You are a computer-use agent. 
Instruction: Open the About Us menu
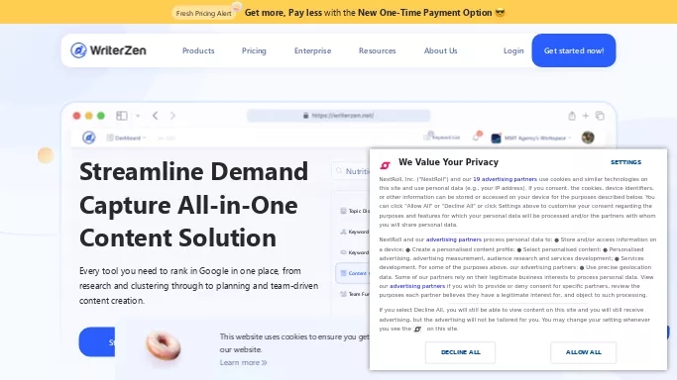[x=440, y=50]
